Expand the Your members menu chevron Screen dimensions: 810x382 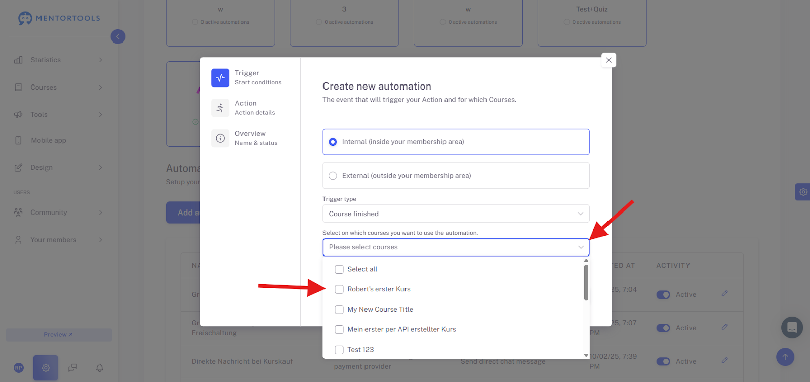(100, 240)
